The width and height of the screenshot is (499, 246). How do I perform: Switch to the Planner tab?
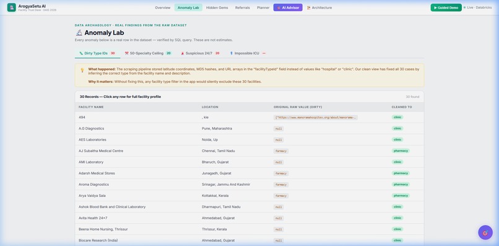(263, 7)
